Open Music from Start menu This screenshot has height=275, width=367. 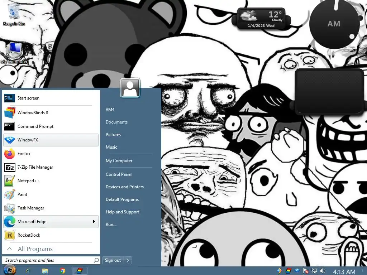click(111, 147)
